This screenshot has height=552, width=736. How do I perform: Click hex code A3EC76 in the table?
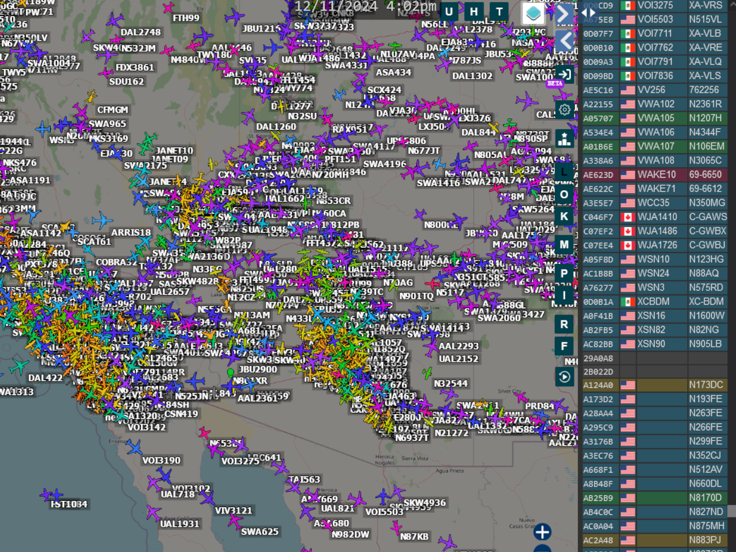coord(598,455)
